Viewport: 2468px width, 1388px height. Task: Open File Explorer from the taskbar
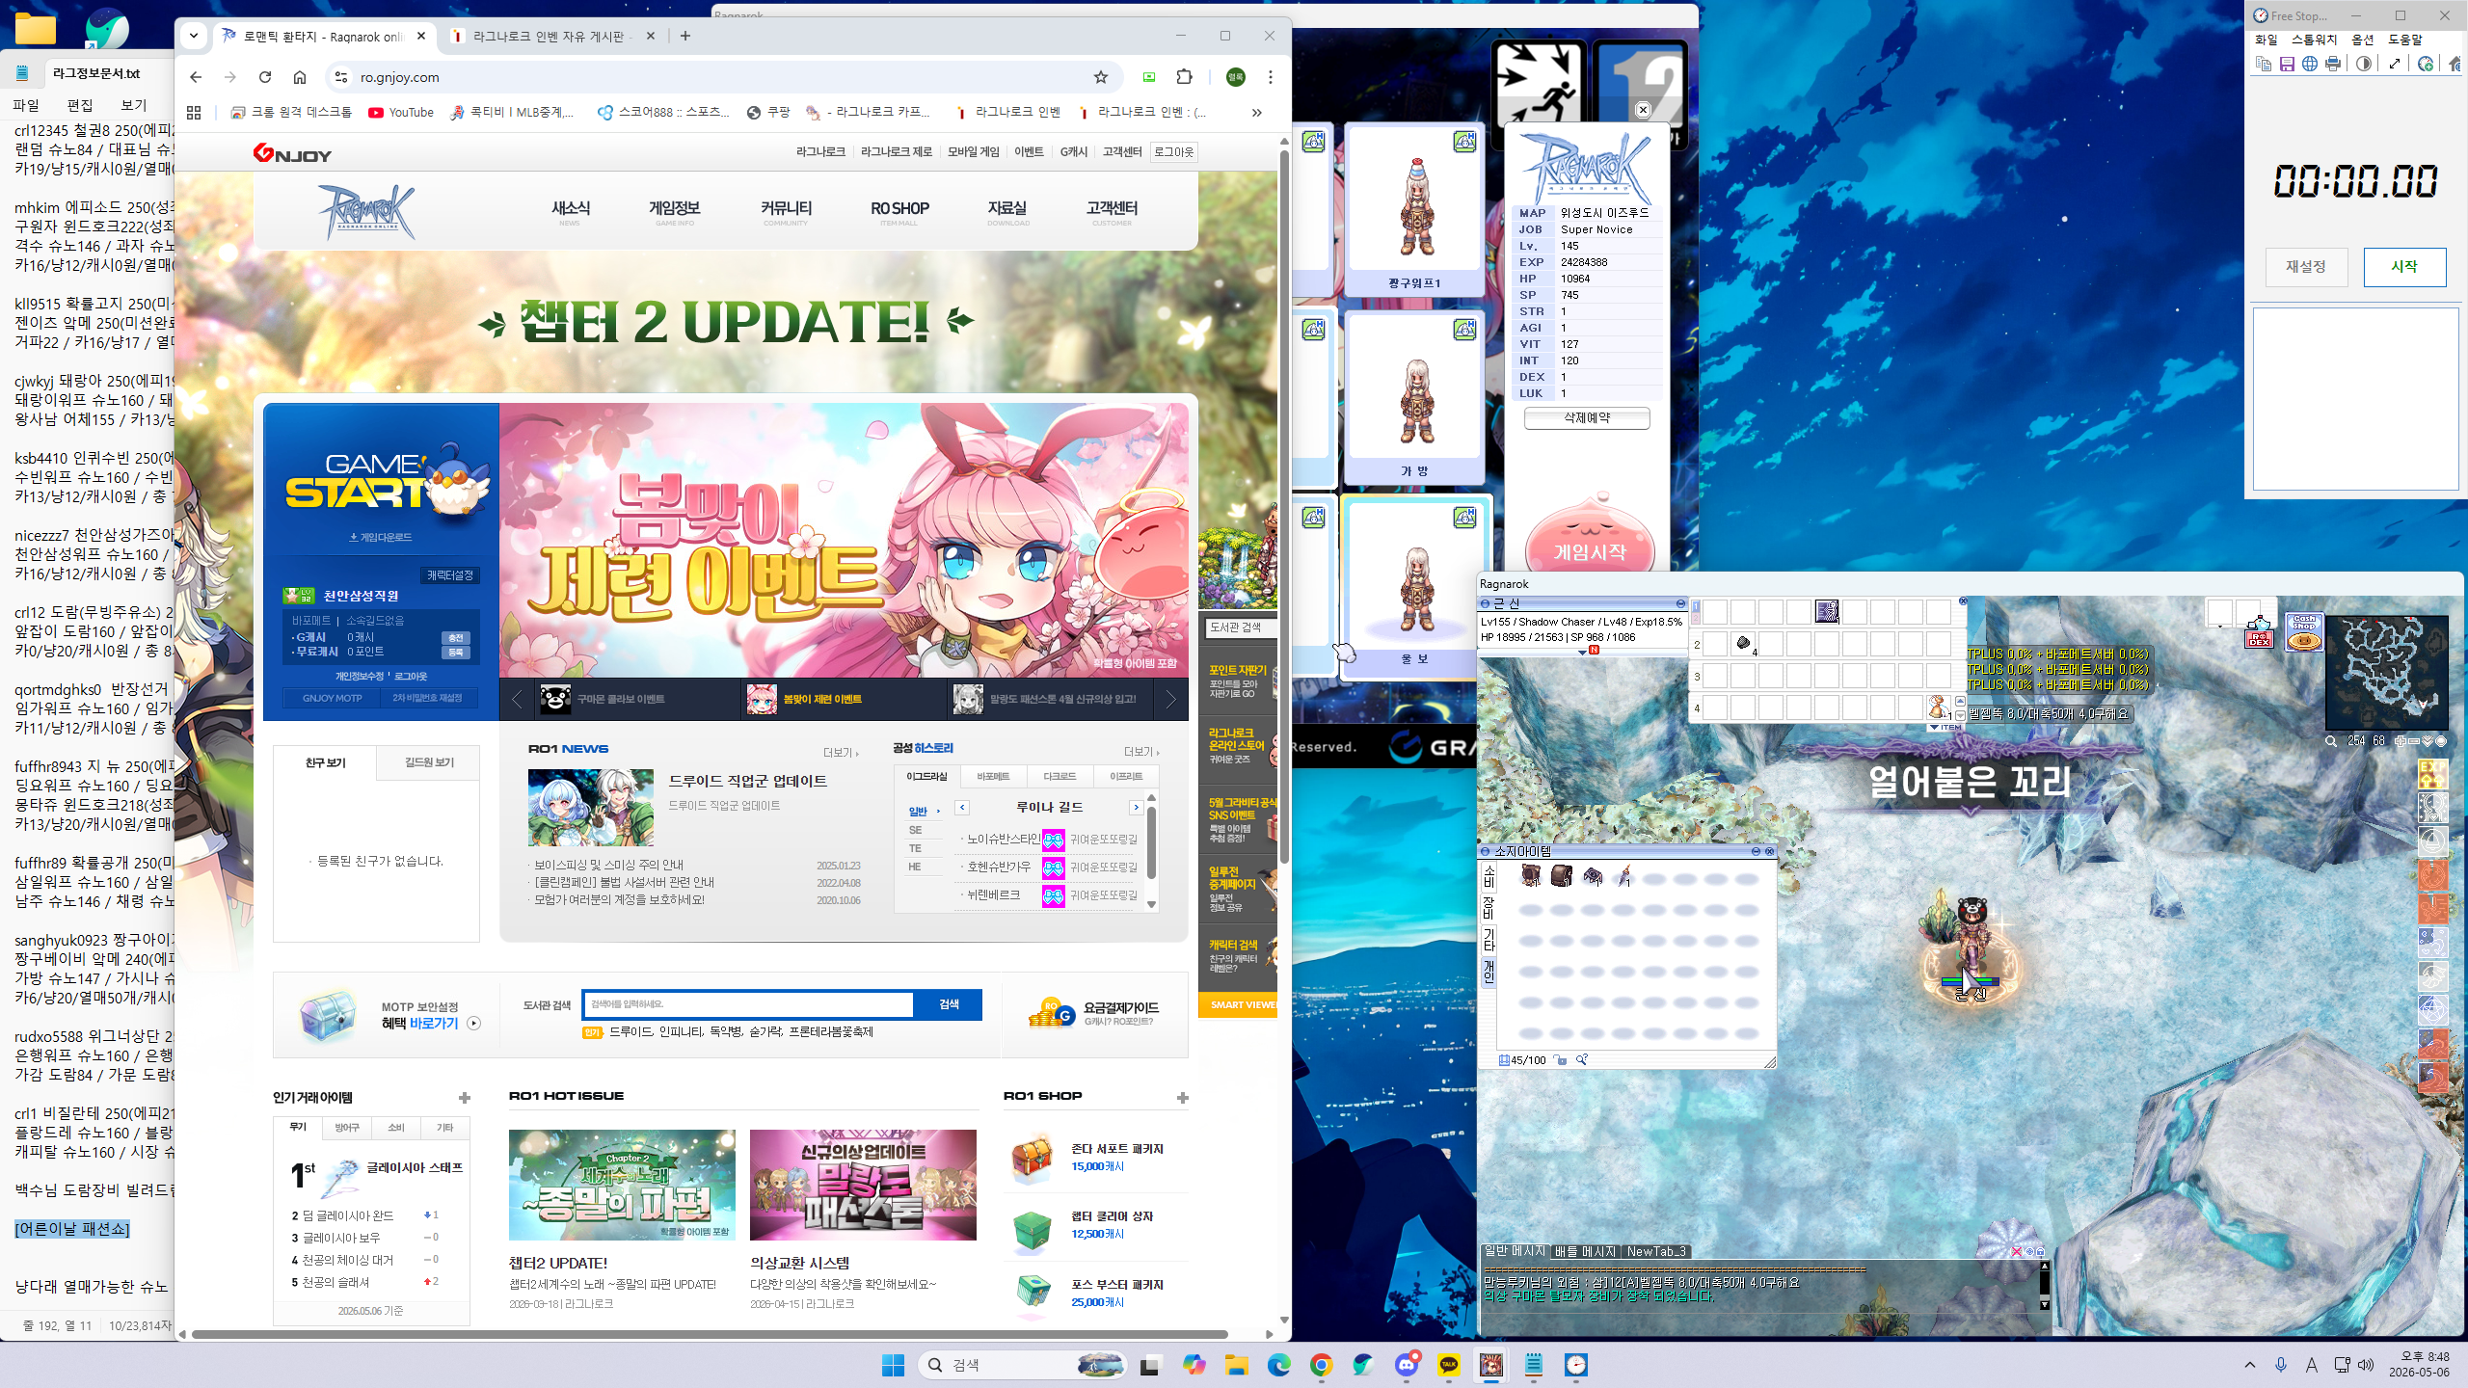click(1237, 1365)
